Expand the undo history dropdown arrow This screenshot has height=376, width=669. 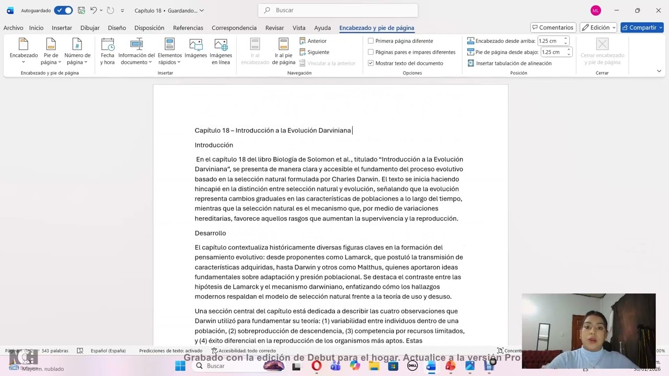click(x=101, y=10)
